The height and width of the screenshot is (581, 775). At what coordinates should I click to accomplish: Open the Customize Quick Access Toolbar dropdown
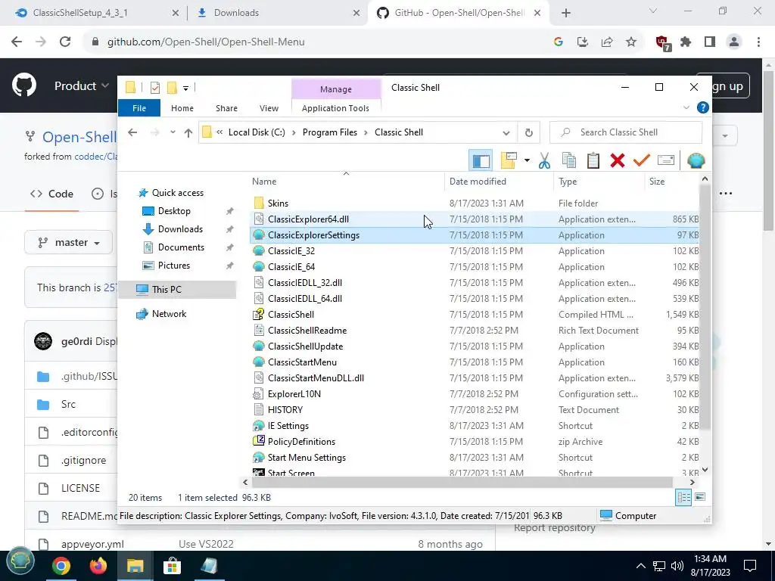(x=186, y=88)
